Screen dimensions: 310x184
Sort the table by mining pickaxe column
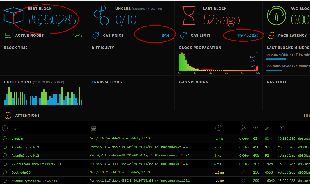click(243, 128)
